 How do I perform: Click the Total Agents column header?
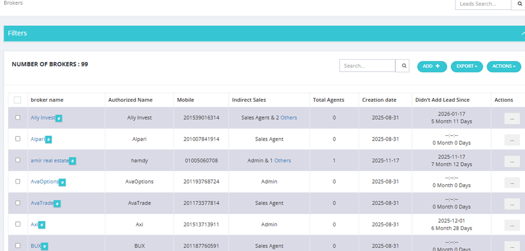point(328,100)
